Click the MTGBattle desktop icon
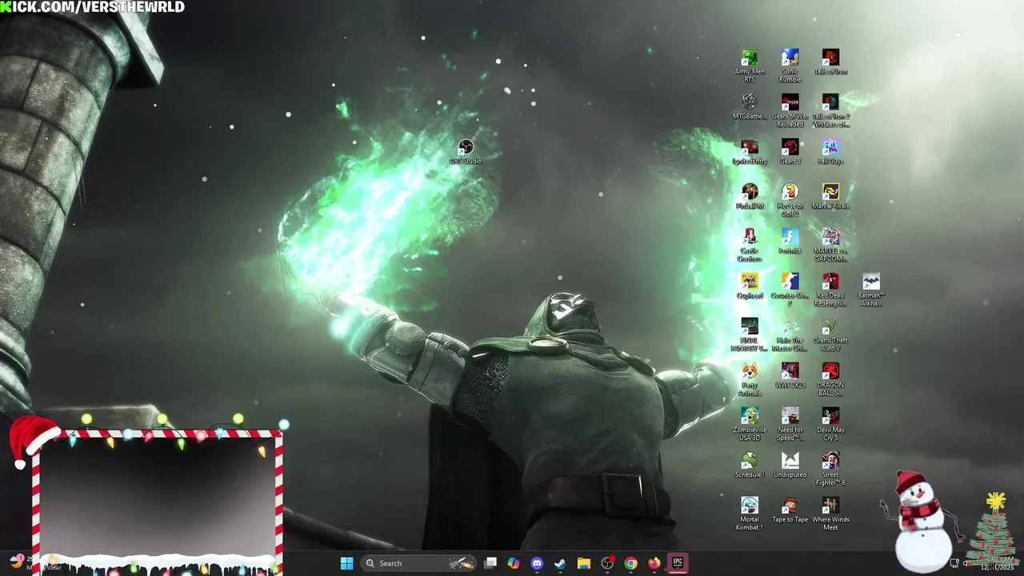The height and width of the screenshot is (576, 1024). coord(750,106)
